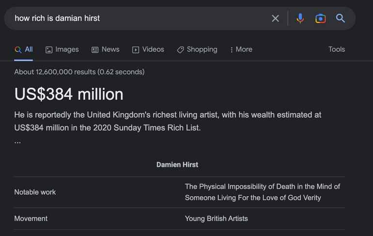Open Google Lens camera search icon
Screen dimensions: 373x236
tap(320, 18)
